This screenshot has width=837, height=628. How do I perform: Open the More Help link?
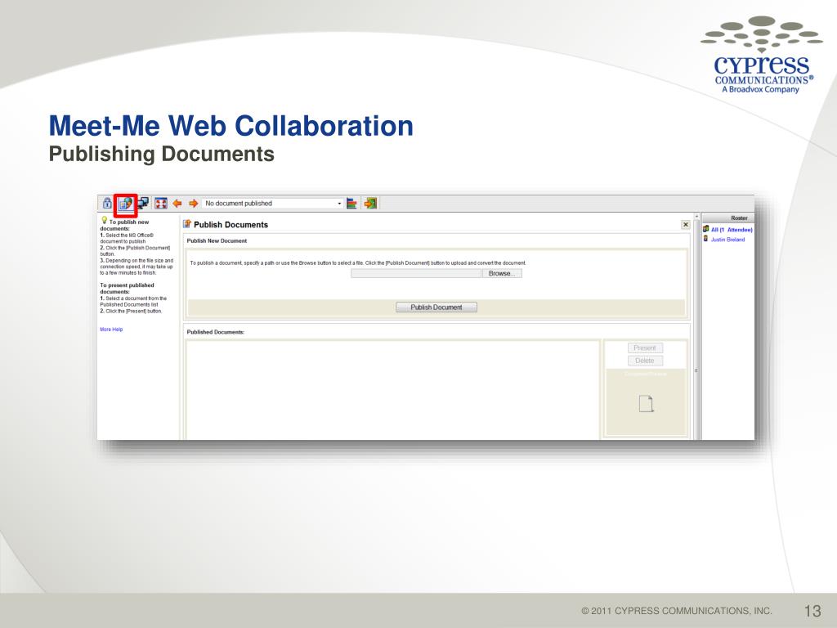click(x=111, y=330)
